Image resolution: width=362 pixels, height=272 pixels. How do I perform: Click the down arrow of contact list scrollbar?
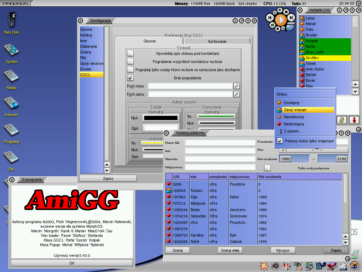point(355,91)
